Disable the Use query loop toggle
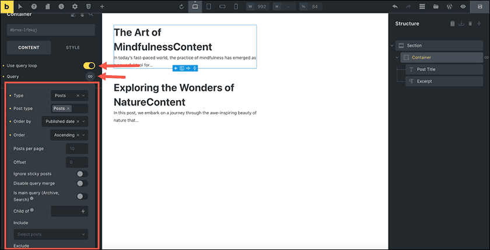This screenshot has height=250, width=490. (89, 66)
